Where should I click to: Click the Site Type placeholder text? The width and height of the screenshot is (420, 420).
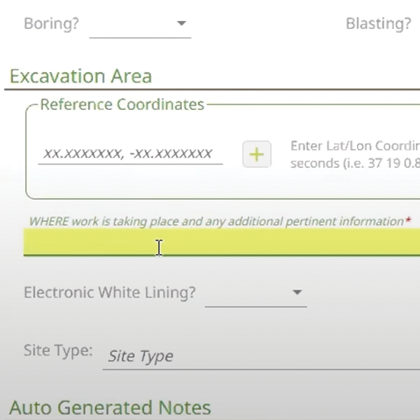[141, 356]
